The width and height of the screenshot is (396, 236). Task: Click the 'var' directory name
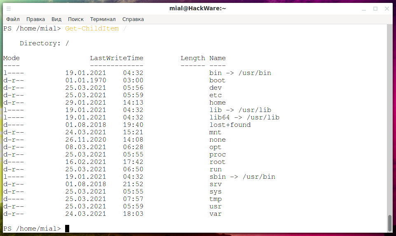coord(216,214)
